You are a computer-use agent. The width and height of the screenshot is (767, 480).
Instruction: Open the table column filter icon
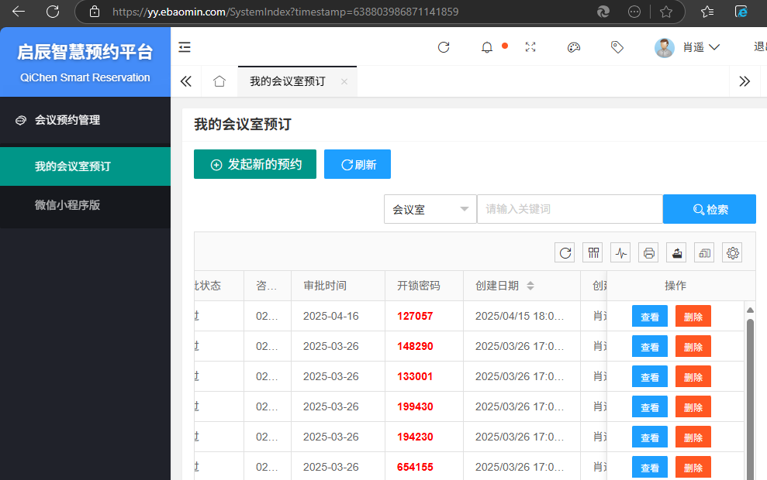[x=594, y=252]
